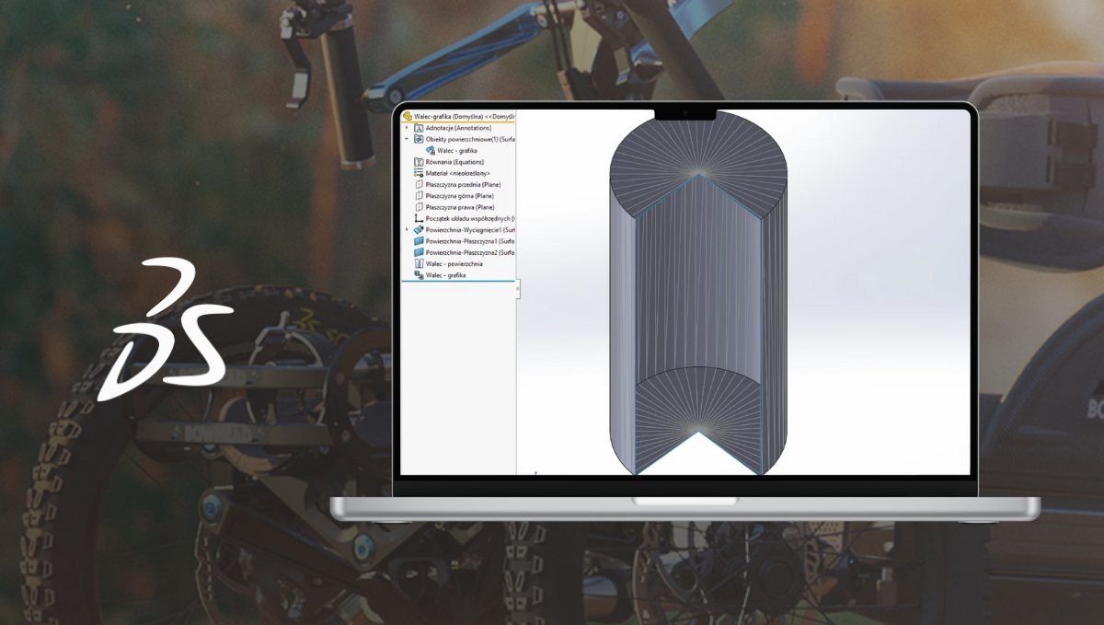The width and height of the screenshot is (1104, 625).
Task: Expand the Adnotacje (Annotations) node
Action: (x=407, y=128)
